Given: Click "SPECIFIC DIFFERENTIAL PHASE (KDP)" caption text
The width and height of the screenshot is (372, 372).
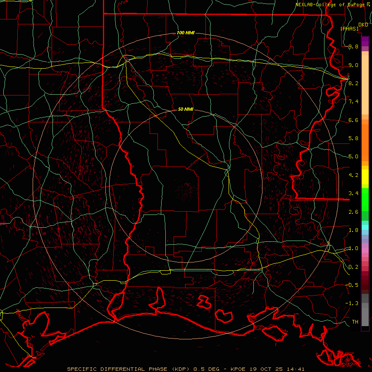Looking at the screenshot, I should [x=129, y=369].
